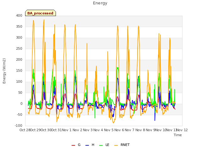Image resolution: width=201 pixels, height=151 pixels.
Task: Click the 300 y-axis tick label
Action: coord(19,38)
